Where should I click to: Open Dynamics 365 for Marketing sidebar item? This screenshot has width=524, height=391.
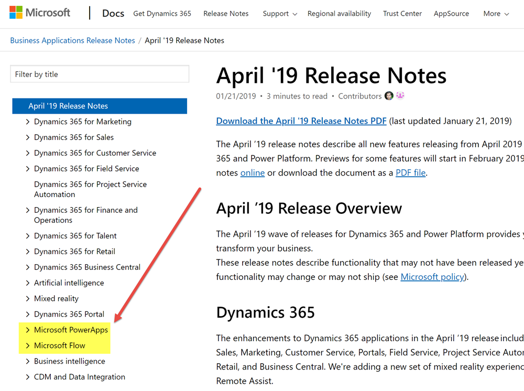pos(83,122)
